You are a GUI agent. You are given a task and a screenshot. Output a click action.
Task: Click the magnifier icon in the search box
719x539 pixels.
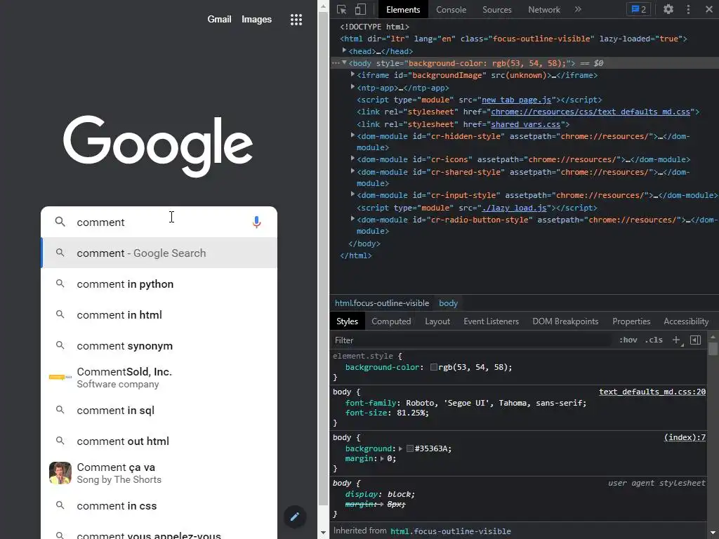(60, 222)
